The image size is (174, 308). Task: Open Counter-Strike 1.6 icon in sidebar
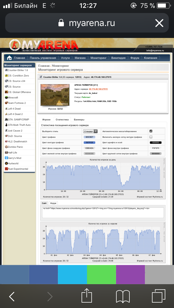click(x=6, y=70)
